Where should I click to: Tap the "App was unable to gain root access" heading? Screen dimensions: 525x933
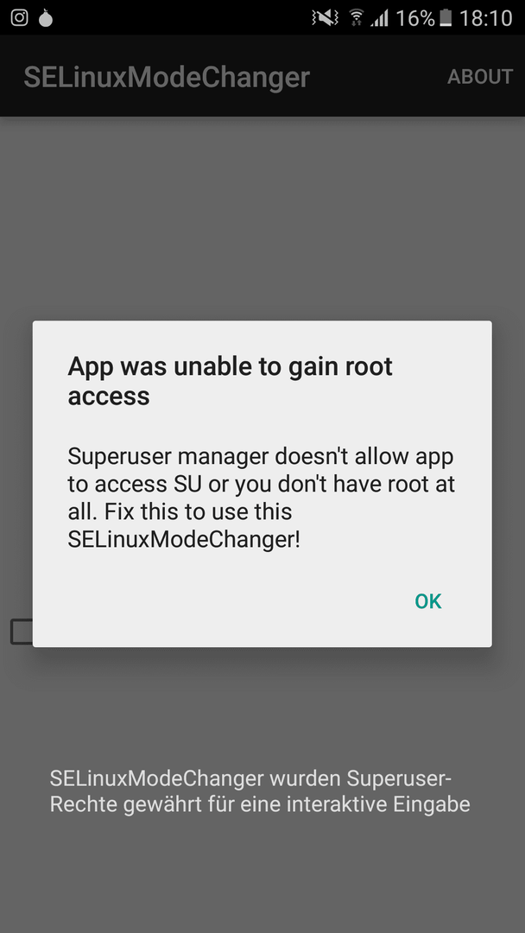click(x=230, y=381)
